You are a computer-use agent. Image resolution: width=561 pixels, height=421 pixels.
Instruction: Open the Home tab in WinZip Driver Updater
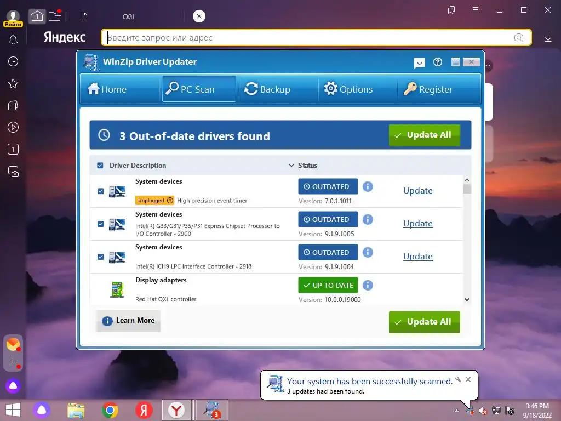tap(119, 89)
